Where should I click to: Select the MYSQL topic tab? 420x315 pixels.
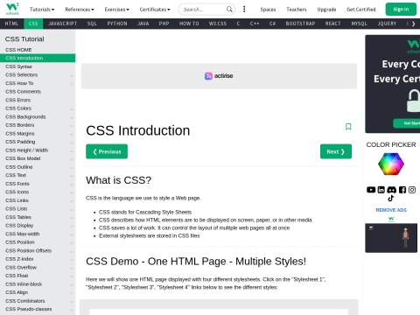click(359, 24)
